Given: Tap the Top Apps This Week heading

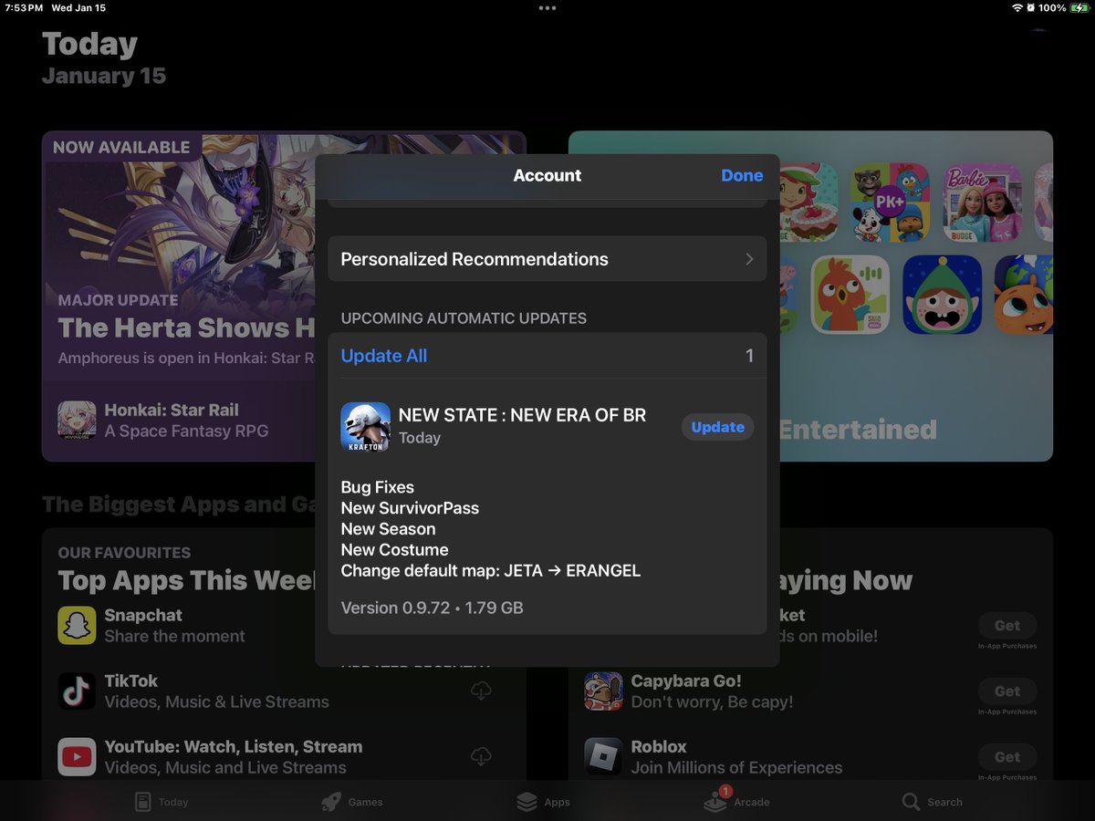Looking at the screenshot, I should pos(187,581).
